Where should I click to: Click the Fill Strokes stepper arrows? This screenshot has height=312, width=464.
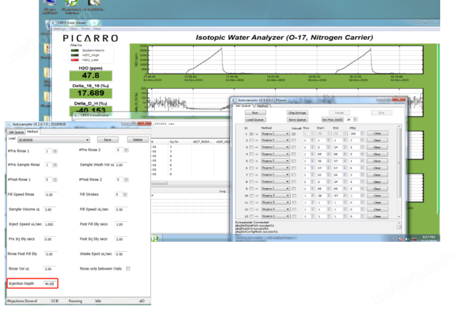[125, 195]
